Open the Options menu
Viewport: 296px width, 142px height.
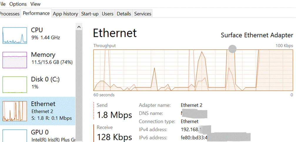(x=18, y=4)
